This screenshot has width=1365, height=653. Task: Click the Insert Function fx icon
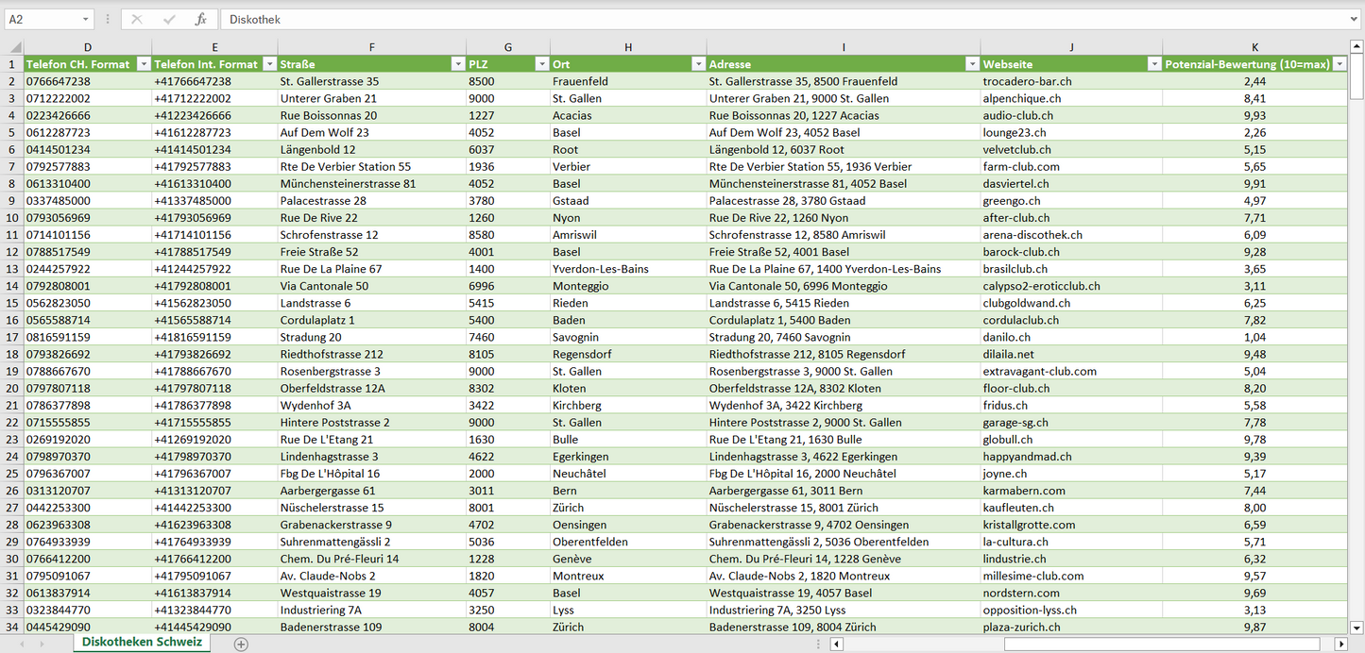pyautogui.click(x=200, y=19)
